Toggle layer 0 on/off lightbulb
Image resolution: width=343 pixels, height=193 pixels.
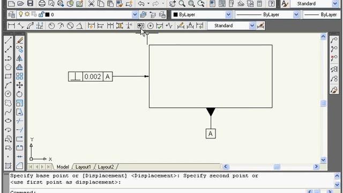(x=20, y=14)
